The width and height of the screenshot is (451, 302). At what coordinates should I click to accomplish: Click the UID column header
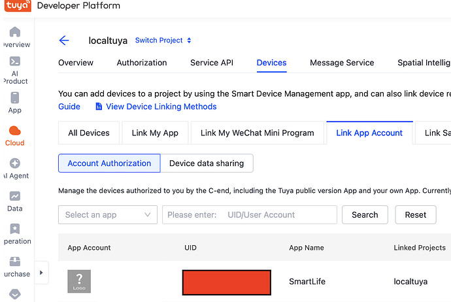190,248
